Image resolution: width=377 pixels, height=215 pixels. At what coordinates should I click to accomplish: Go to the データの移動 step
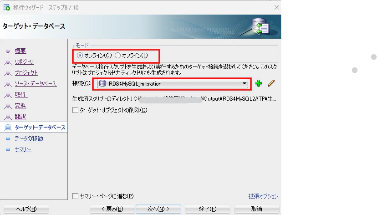click(29, 138)
